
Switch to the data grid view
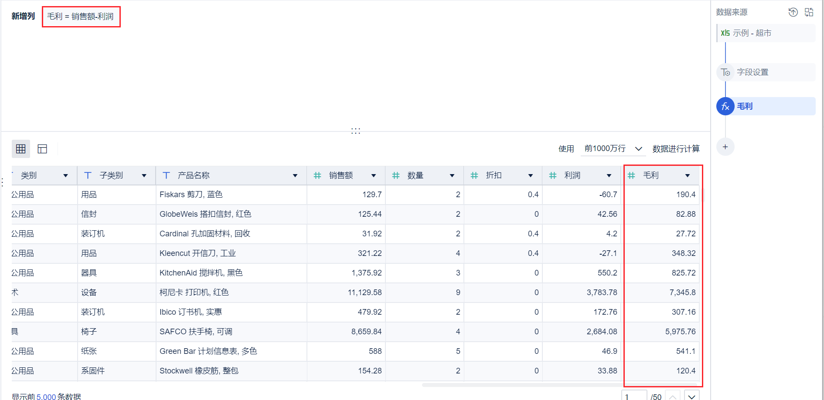click(20, 149)
